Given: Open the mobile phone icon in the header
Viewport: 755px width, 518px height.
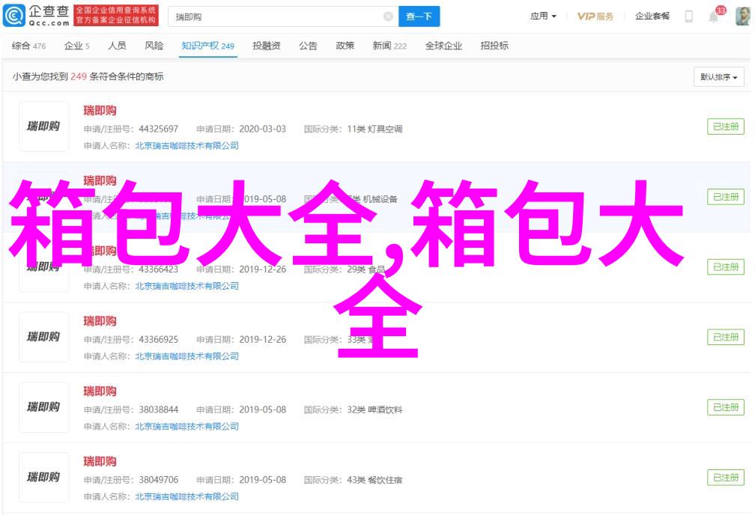Looking at the screenshot, I should (689, 16).
